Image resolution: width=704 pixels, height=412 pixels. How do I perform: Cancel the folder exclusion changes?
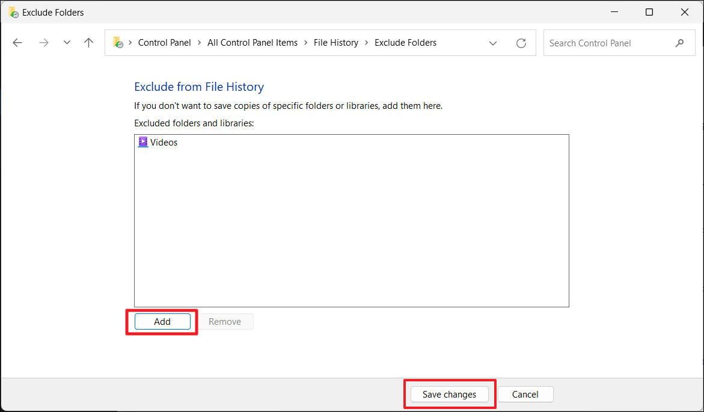pyautogui.click(x=525, y=395)
